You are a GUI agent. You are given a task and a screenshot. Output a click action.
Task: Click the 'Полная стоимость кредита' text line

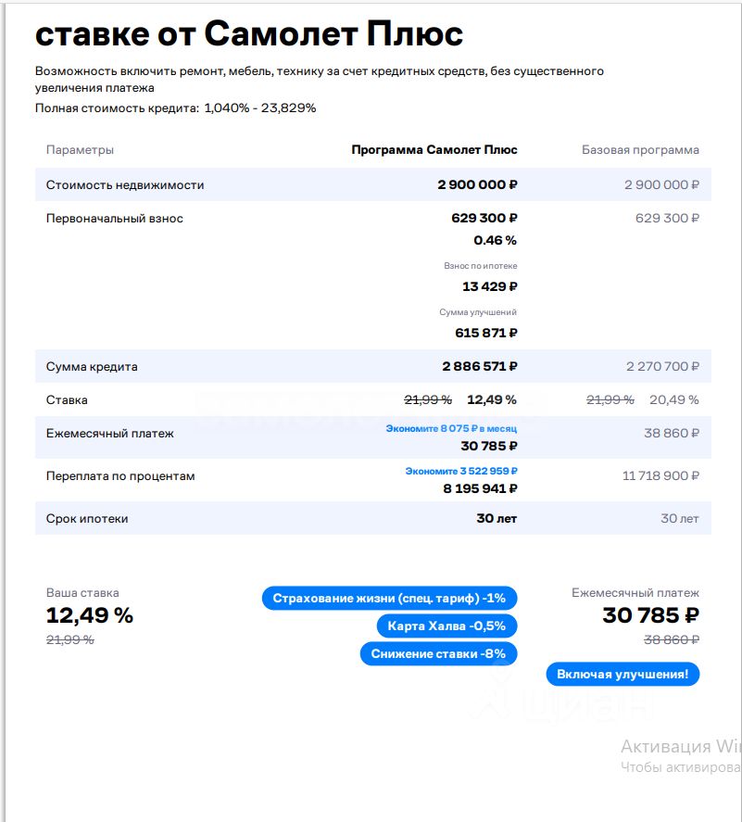(x=176, y=108)
